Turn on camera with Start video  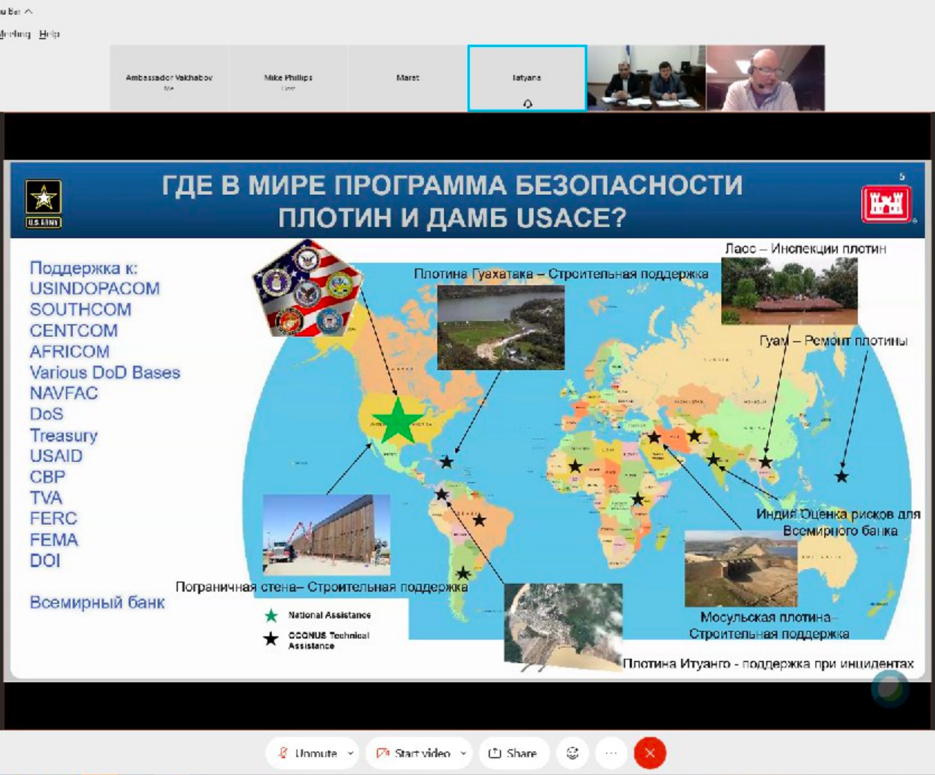(x=413, y=753)
